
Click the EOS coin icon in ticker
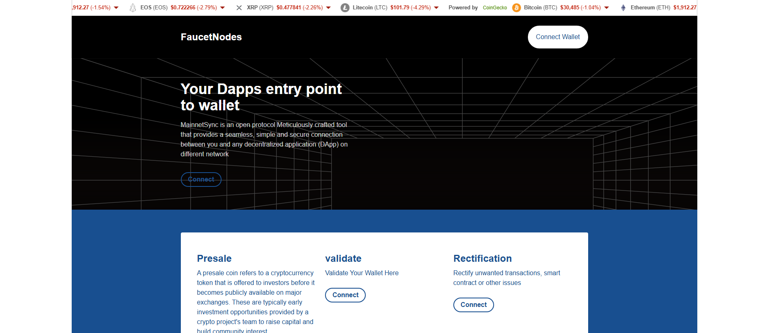pyautogui.click(x=133, y=8)
